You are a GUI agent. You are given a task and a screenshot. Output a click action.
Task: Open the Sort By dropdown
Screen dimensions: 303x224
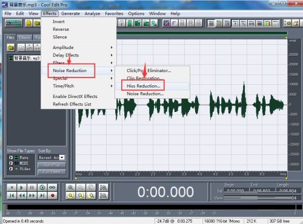coord(62,157)
